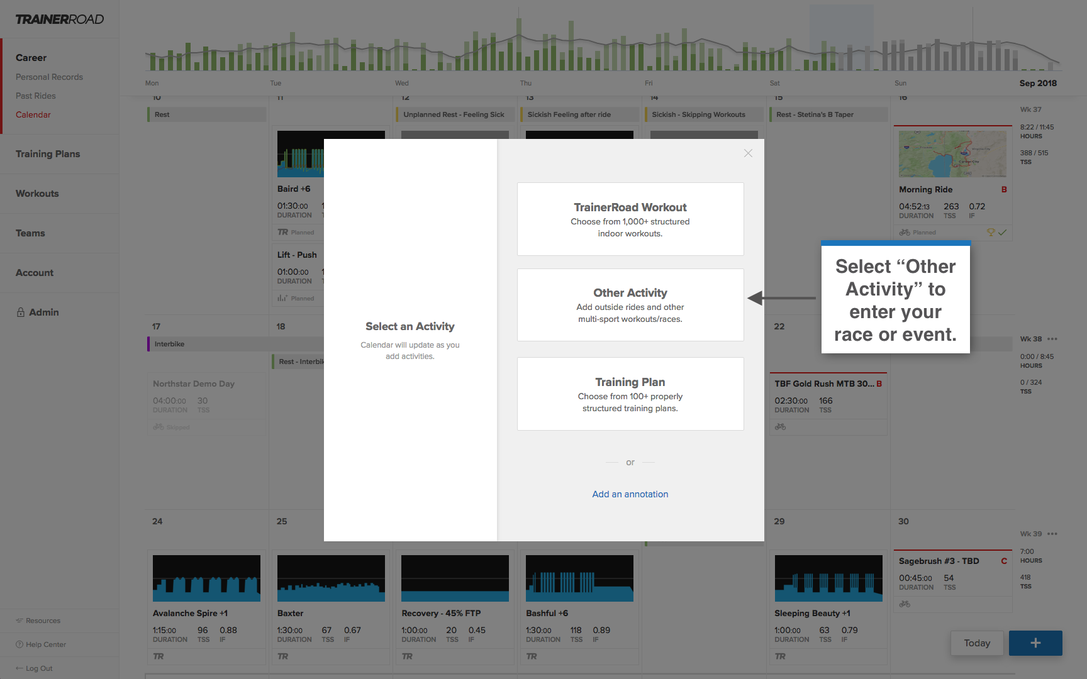Open Admin with lock icon
The height and width of the screenshot is (679, 1087).
tap(38, 312)
